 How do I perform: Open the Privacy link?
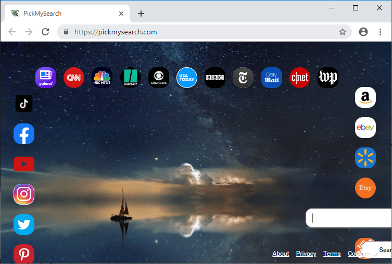click(x=306, y=254)
